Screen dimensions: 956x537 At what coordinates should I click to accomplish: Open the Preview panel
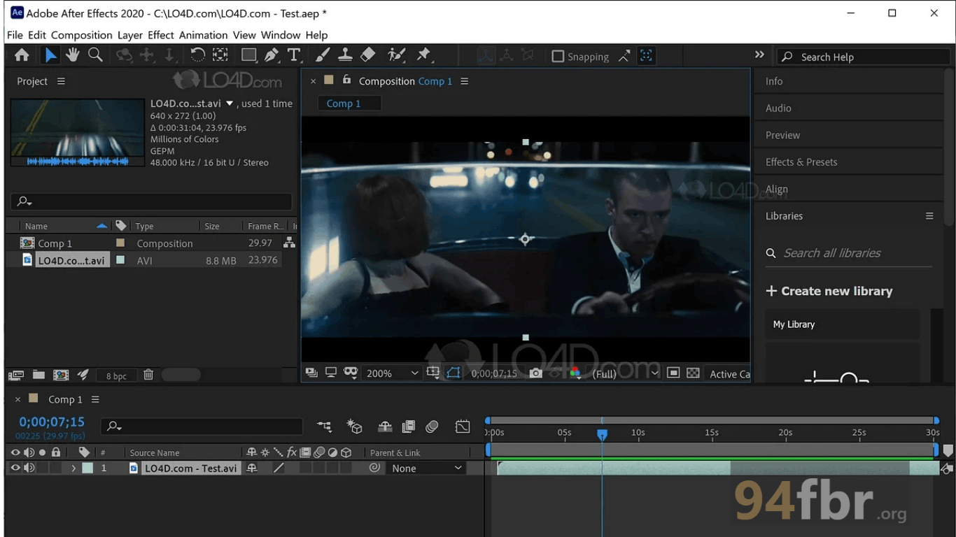tap(782, 135)
